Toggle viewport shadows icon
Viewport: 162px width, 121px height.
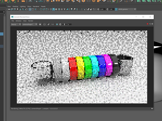coord(67,9)
